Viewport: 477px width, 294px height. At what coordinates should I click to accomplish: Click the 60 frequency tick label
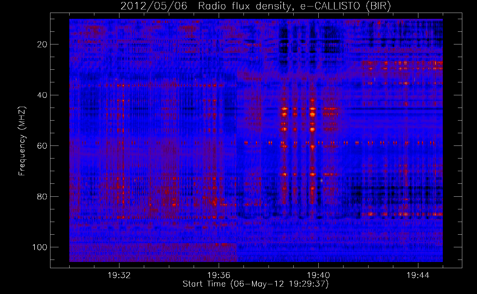coord(42,146)
